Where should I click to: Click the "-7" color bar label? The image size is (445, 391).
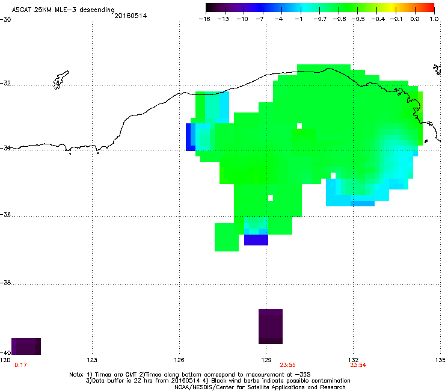point(260,19)
